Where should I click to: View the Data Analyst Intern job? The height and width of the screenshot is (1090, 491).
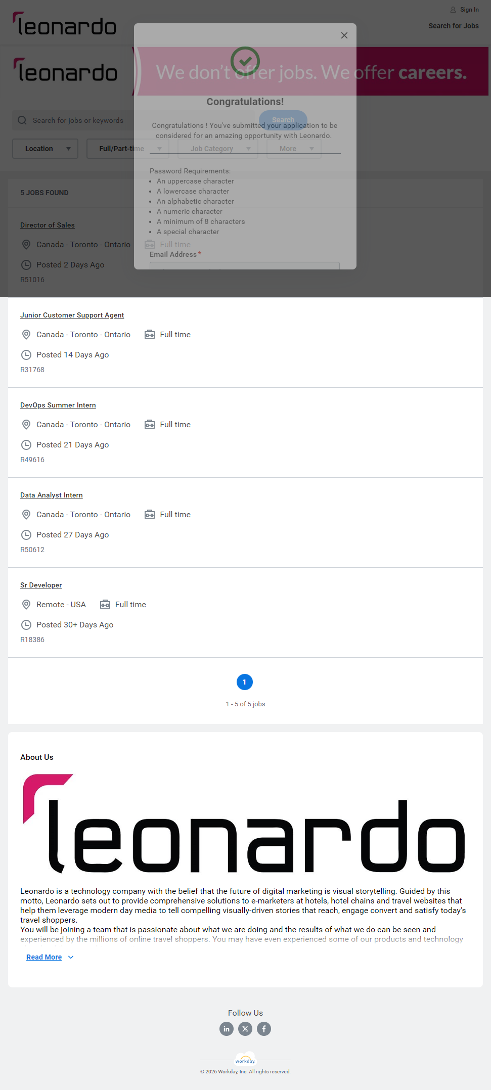[x=52, y=495]
